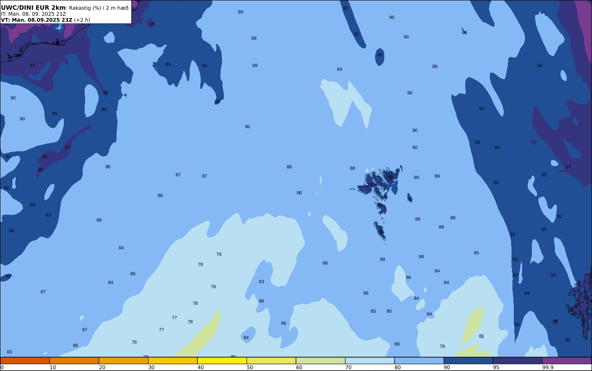Click the purple above-99.9 legend swatch
The image size is (592, 371).
tap(567, 360)
